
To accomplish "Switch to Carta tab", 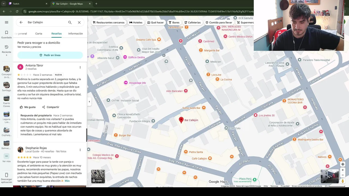I will (x=39, y=33).
